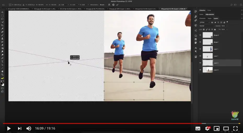Viewport: 243px width, 133px height.
Task: Select the Hand tool
Action: pyautogui.click(x=2, y=71)
